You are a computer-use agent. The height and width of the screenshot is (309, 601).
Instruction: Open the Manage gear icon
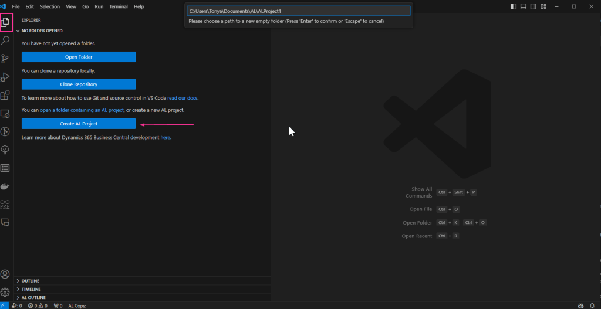point(6,292)
